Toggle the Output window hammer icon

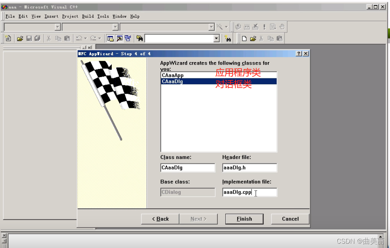(x=119, y=38)
